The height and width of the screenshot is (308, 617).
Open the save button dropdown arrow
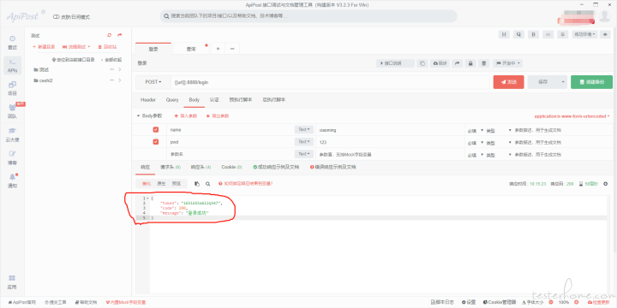tap(563, 82)
